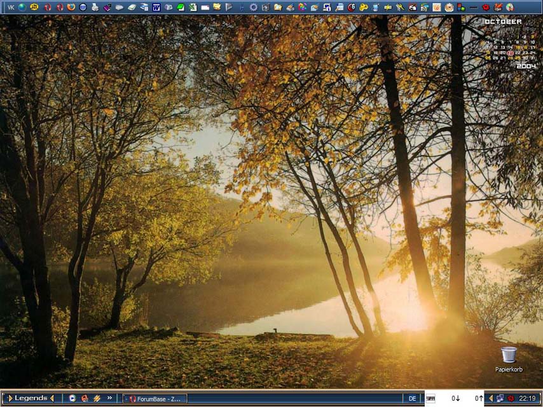Switch to ForumBase taskbar window
Viewport: 543px width, 407px height.
tap(155, 399)
